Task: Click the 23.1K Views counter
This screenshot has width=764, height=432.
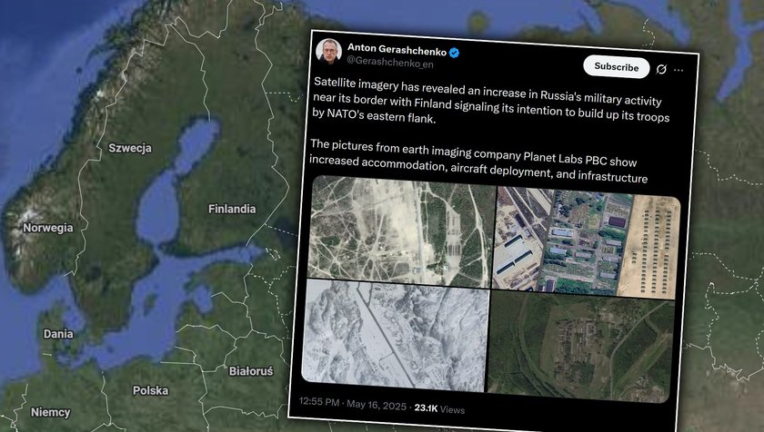Action: [439, 408]
